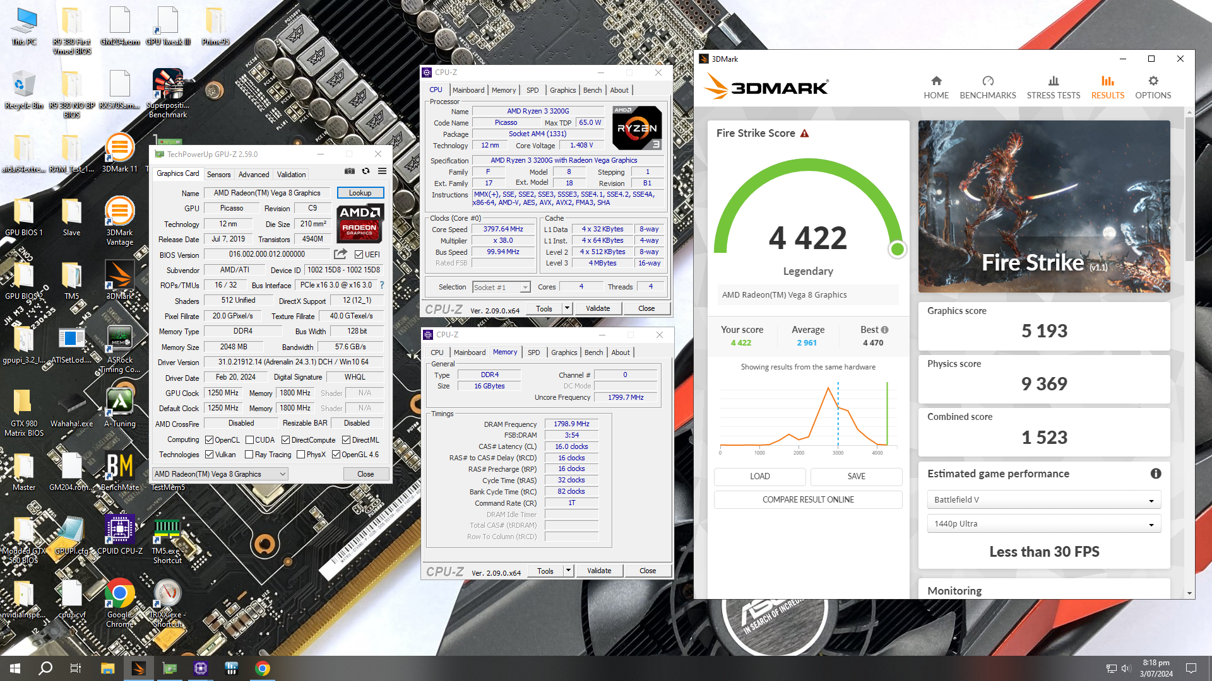Screen dimensions: 1212x681
Task: Open the 3DMark HOME section
Action: click(936, 88)
